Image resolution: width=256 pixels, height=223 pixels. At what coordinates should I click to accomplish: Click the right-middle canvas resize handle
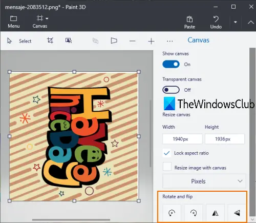139,136
